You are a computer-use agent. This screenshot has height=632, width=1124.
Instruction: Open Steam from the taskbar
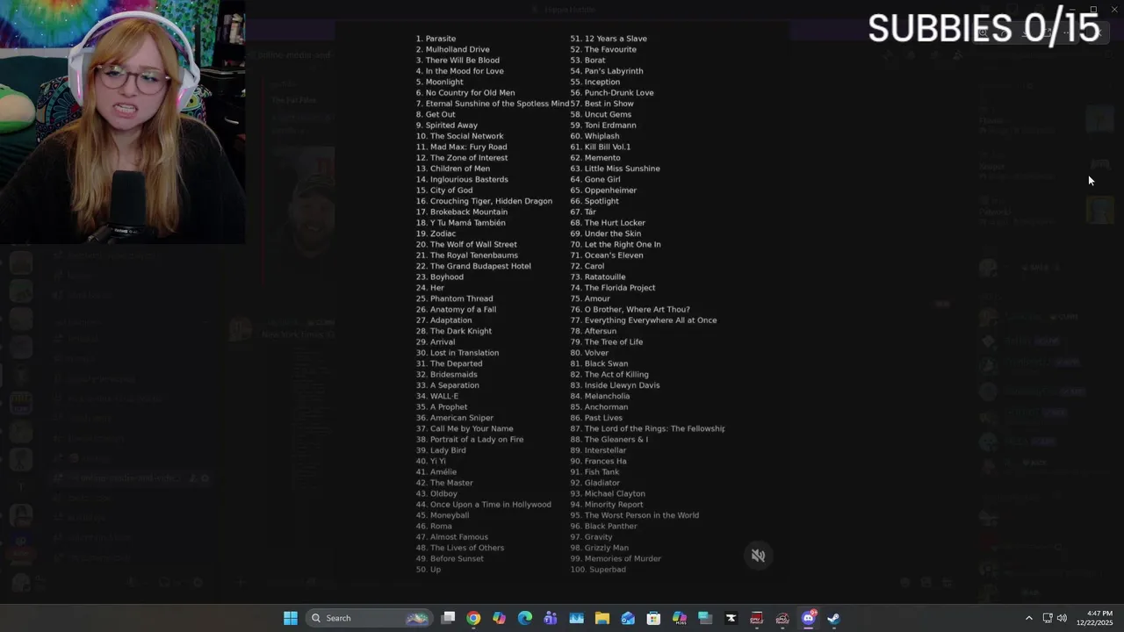[x=833, y=618]
